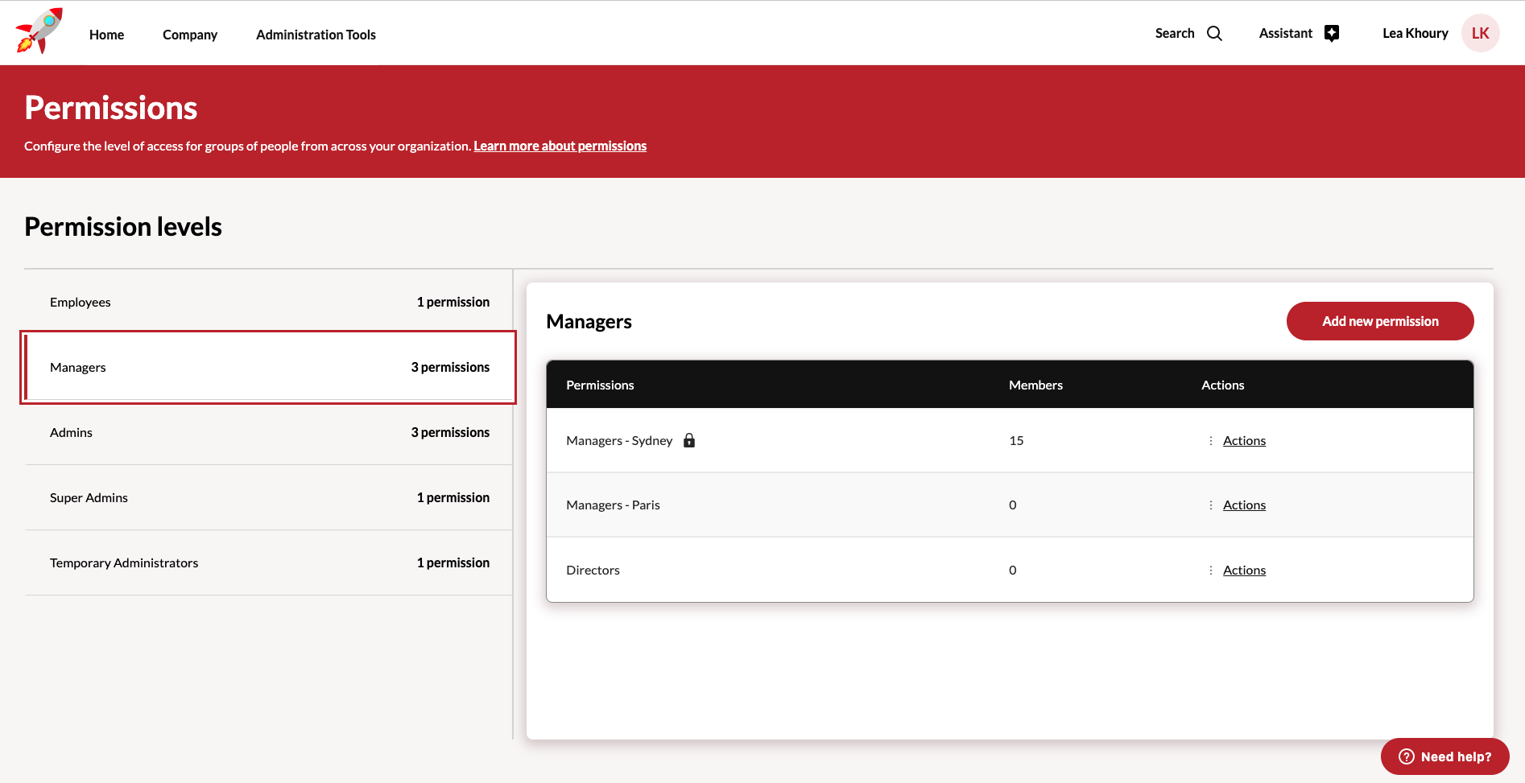The width and height of the screenshot is (1525, 783).
Task: Open Actions menu for Managers - Sydney
Action: pos(1244,441)
